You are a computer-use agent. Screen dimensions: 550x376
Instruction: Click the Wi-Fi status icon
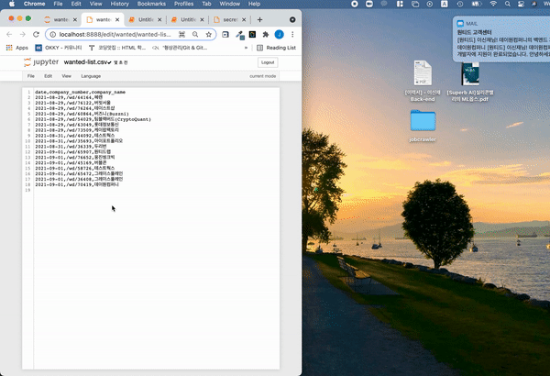coord(493,4)
